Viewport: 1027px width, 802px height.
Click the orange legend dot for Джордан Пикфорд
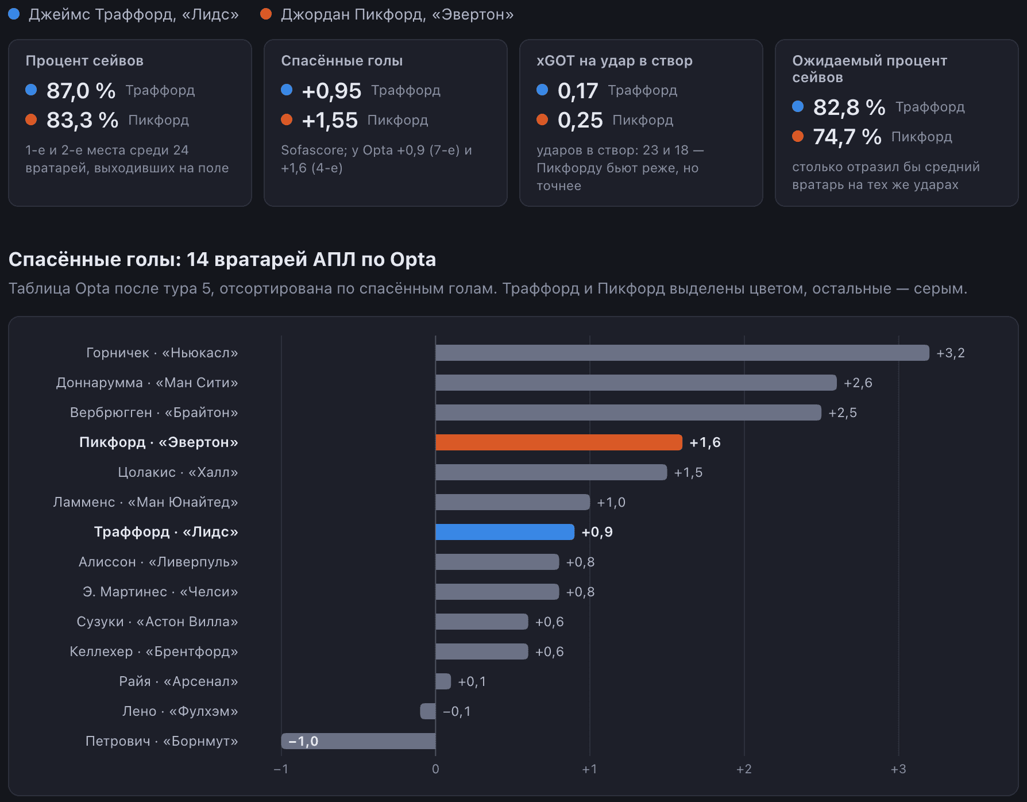pyautogui.click(x=266, y=14)
